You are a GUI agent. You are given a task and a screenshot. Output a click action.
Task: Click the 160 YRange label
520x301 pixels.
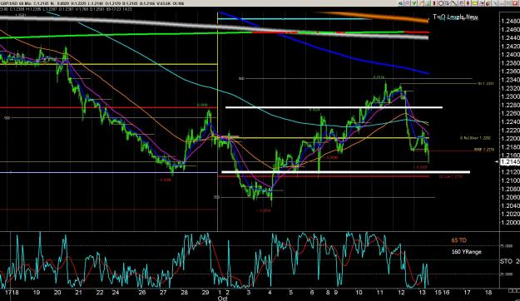click(x=466, y=252)
